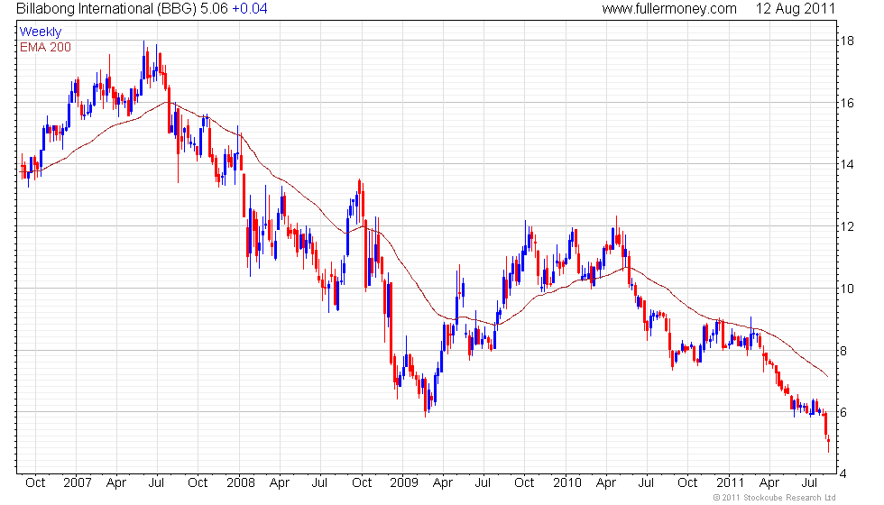The height and width of the screenshot is (505, 884).
Task: Click the blue Weekly legend label
Action: [x=40, y=32]
